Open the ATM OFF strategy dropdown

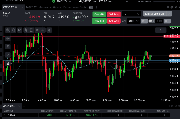point(134,21)
